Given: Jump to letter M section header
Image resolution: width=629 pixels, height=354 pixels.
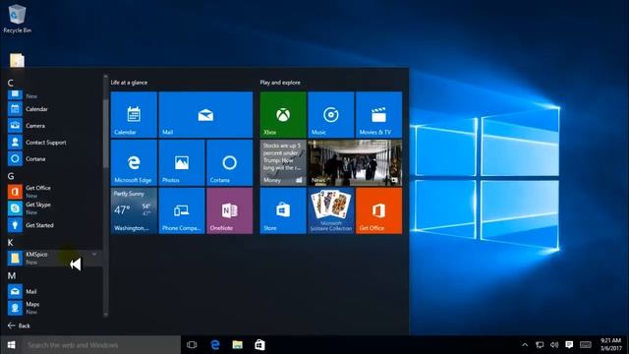Looking at the screenshot, I should (x=12, y=275).
